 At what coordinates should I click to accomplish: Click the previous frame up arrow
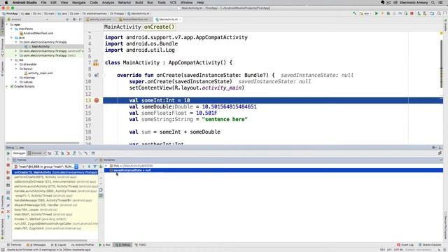[x=83, y=167]
